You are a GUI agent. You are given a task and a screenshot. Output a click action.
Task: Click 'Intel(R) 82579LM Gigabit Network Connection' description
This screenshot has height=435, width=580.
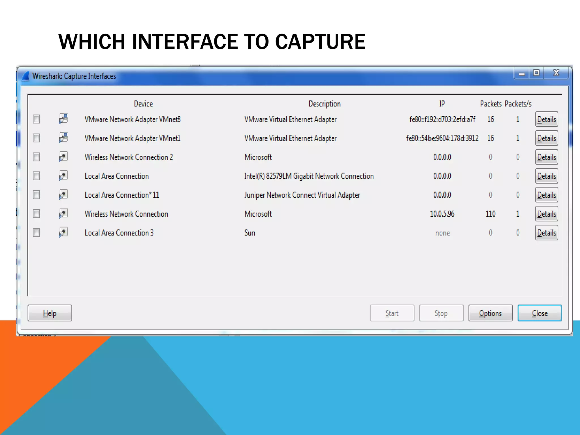[309, 176]
